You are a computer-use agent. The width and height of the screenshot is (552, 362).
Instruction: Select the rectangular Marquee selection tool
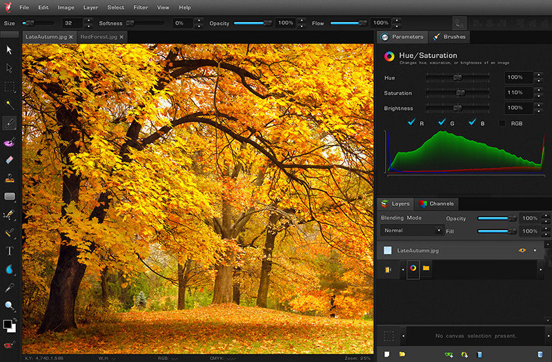pyautogui.click(x=10, y=87)
